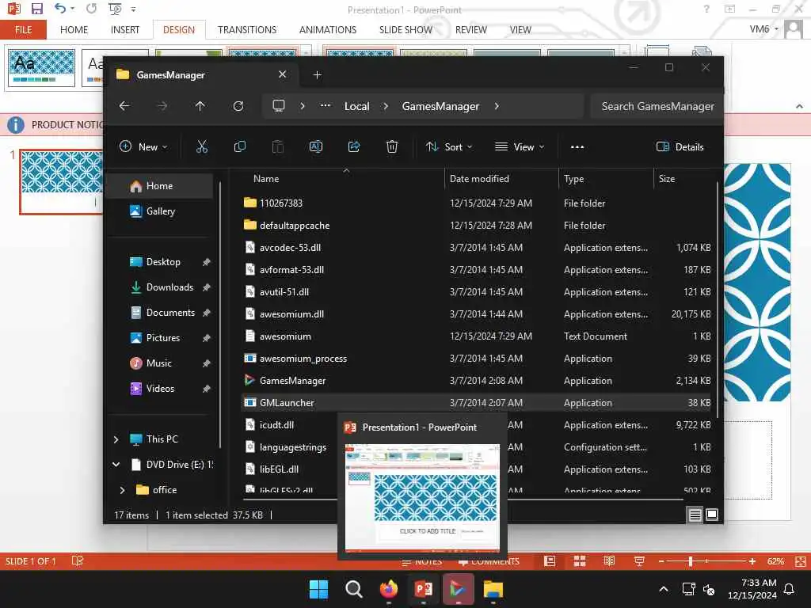This screenshot has width=811, height=608.
Task: Open PowerPoint INSERT tab
Action: 124,30
